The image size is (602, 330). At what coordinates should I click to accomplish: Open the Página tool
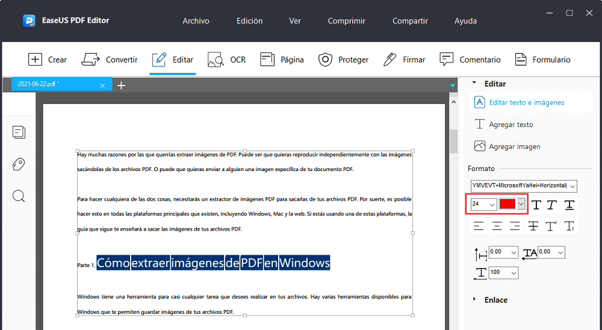pos(282,60)
